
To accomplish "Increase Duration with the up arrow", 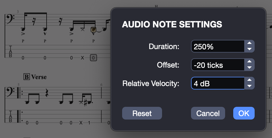I will pyautogui.click(x=249, y=43).
